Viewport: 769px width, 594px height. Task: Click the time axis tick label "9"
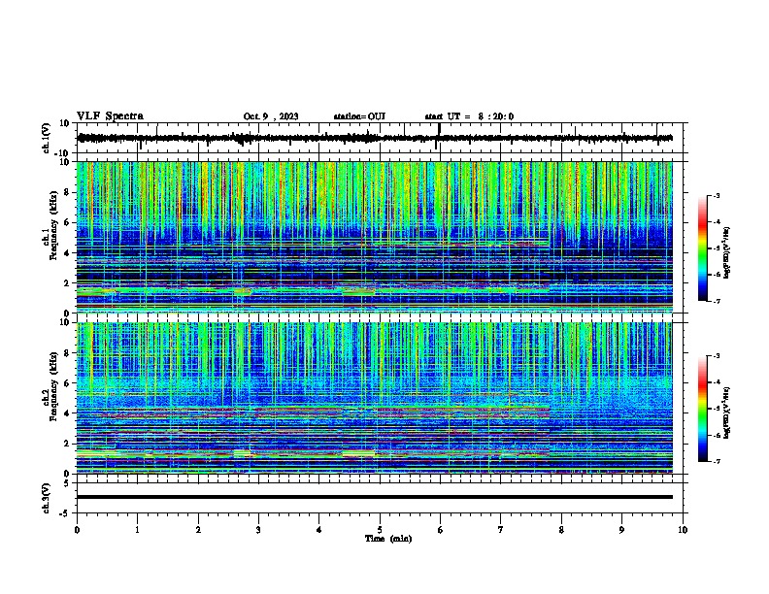[621, 530]
